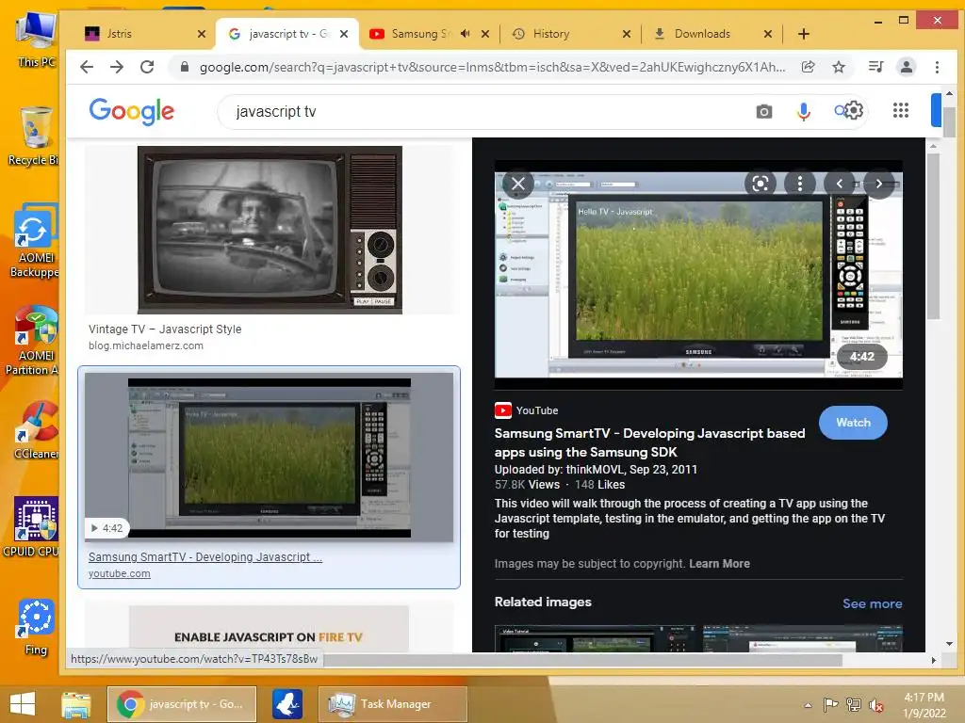
Task: Open blog.michaelamerz.com source link
Action: tap(146, 345)
